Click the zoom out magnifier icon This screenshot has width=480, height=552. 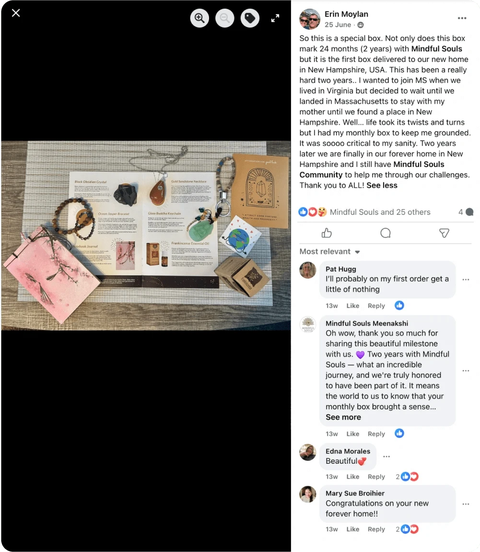pyautogui.click(x=225, y=18)
